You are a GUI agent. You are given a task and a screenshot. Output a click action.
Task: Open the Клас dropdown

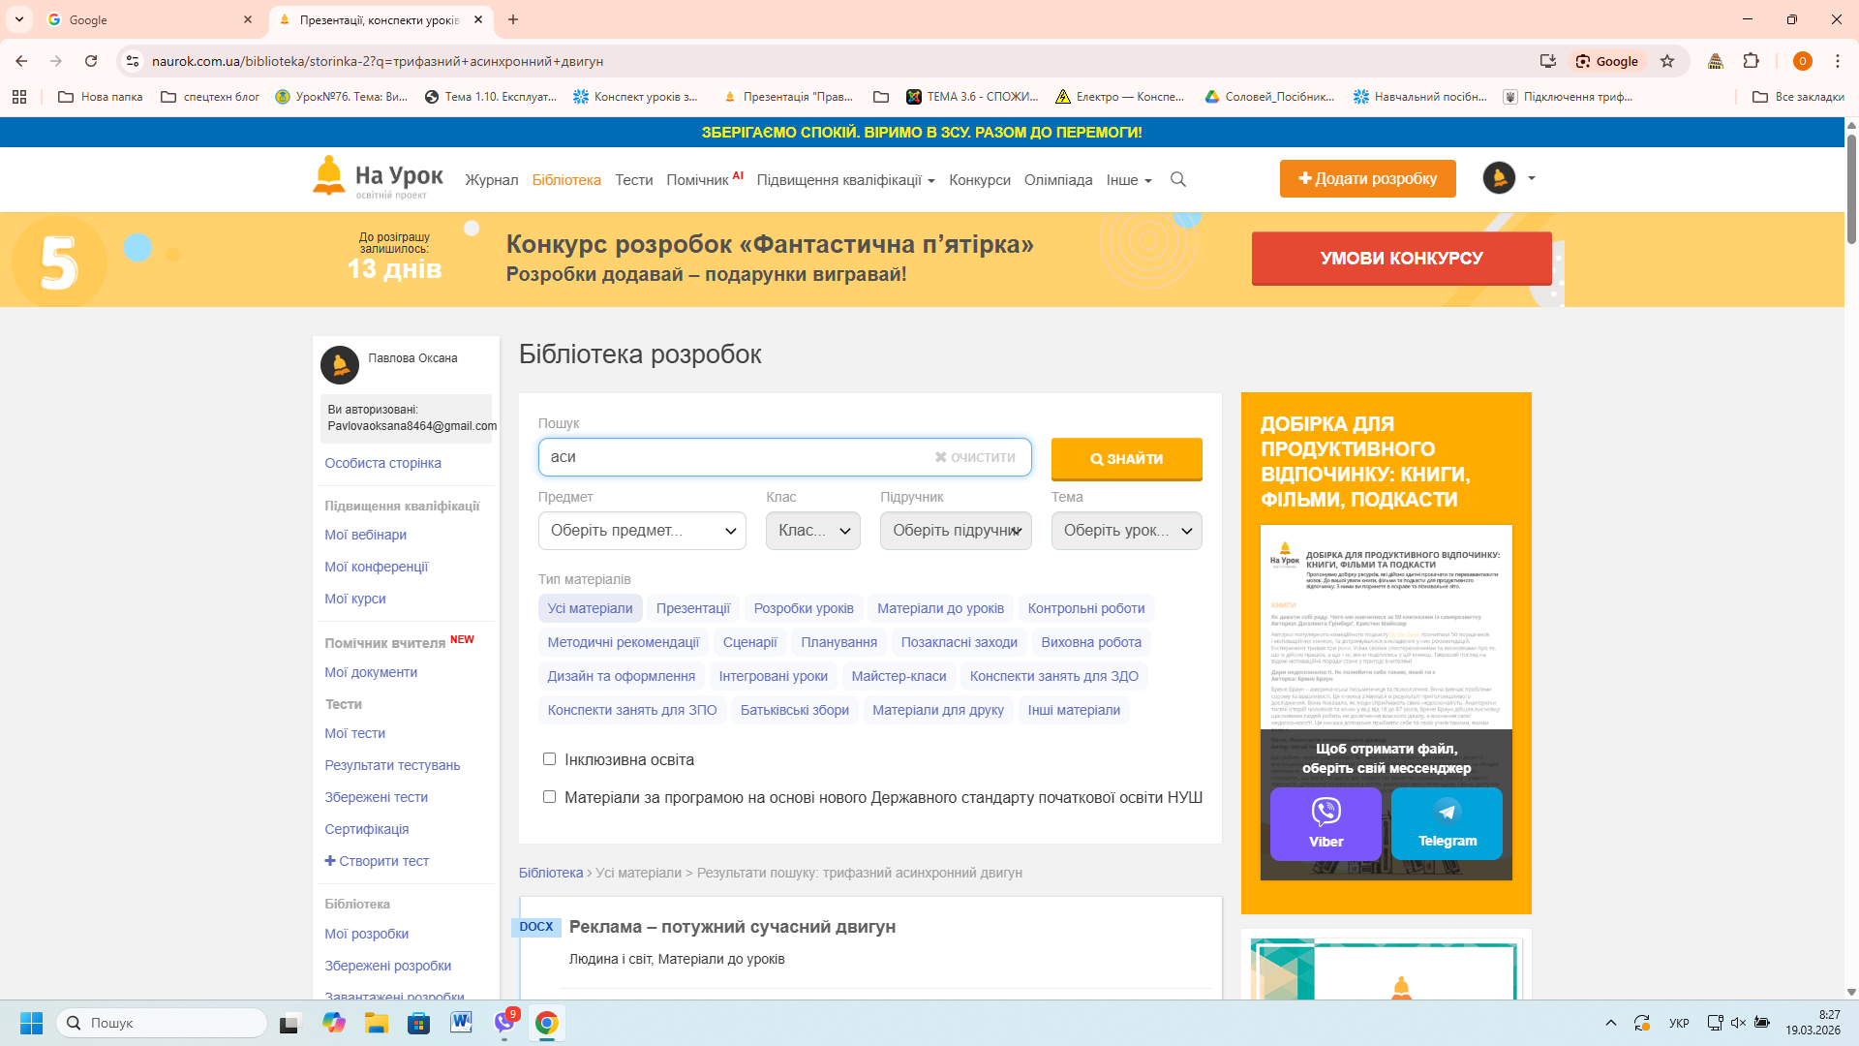(812, 531)
